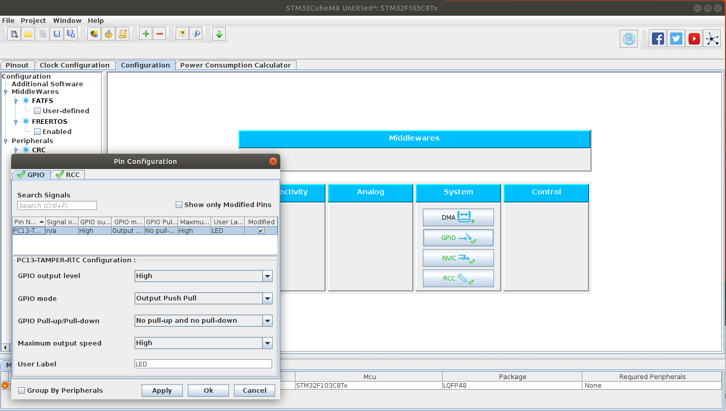Click the ST community network icon
726x411 pixels.
tap(712, 39)
